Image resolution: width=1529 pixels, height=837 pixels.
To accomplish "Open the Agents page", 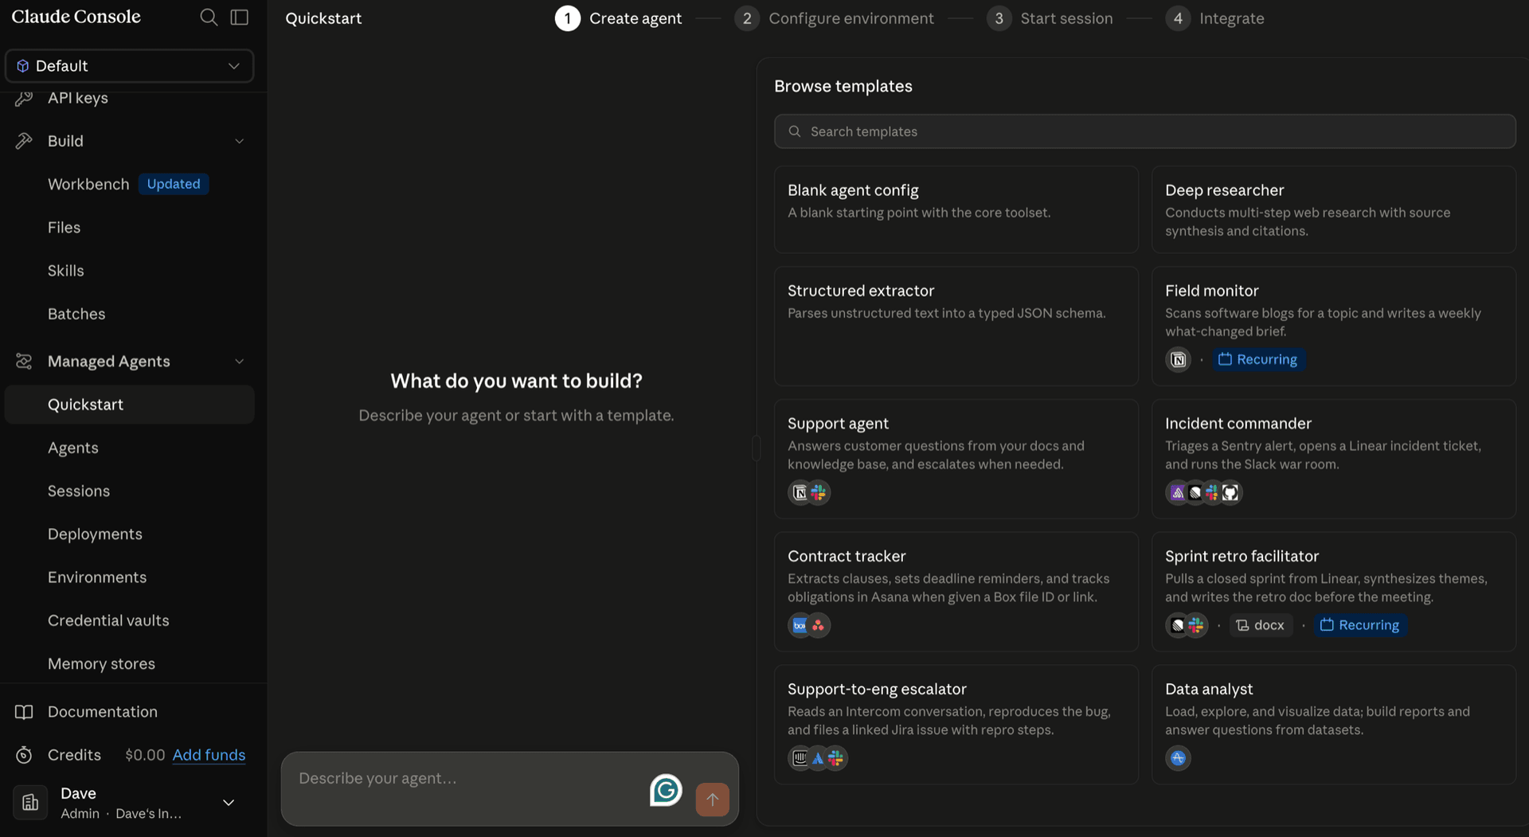I will 73,448.
